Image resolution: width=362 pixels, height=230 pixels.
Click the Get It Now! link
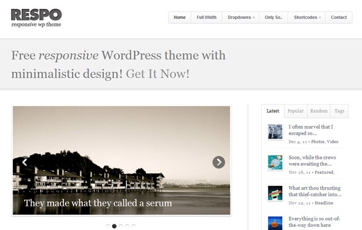click(x=157, y=74)
